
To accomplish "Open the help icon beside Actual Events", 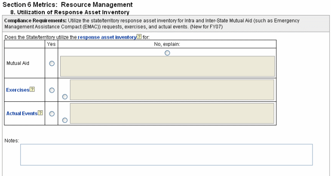I will click(x=41, y=113).
